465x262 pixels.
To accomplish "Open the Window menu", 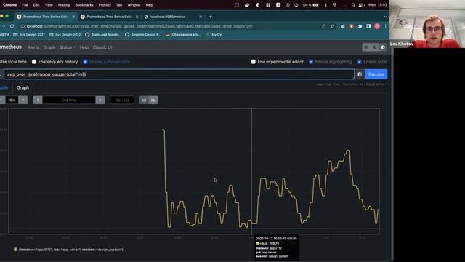I will click(134, 5).
